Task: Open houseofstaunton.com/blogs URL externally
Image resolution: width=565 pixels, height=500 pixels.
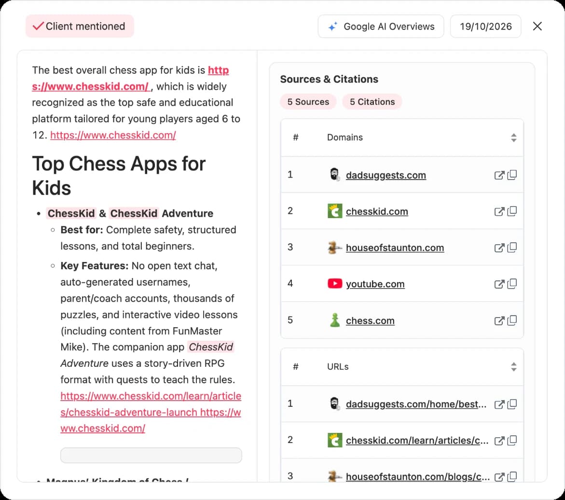Action: 499,477
